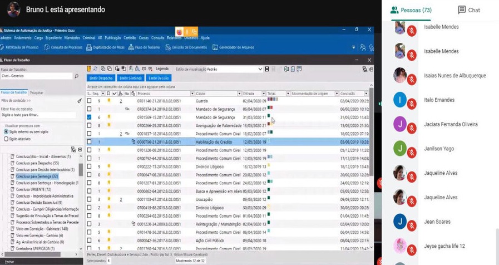Click the save layout disk icon
Viewport: 499px width, 265px height.
click(x=267, y=69)
